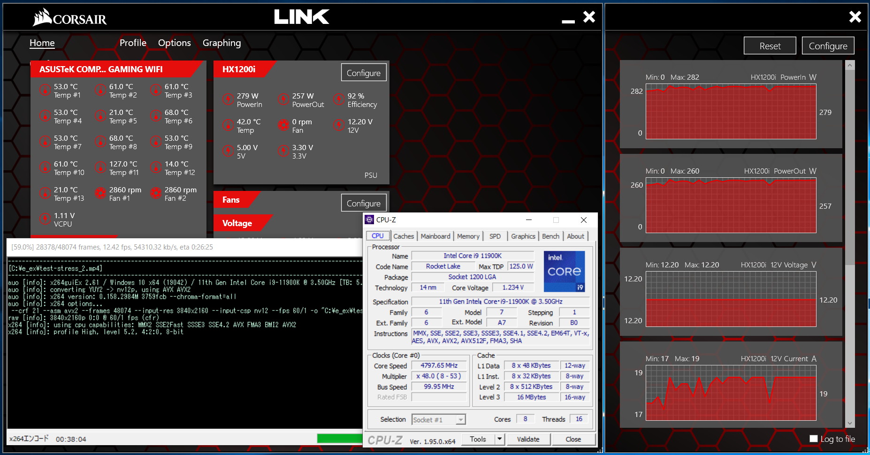The width and height of the screenshot is (870, 455).
Task: Click the HX1200i panel header
Action: click(244, 69)
